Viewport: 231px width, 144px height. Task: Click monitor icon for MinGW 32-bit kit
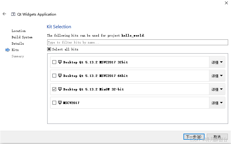click(x=60, y=89)
